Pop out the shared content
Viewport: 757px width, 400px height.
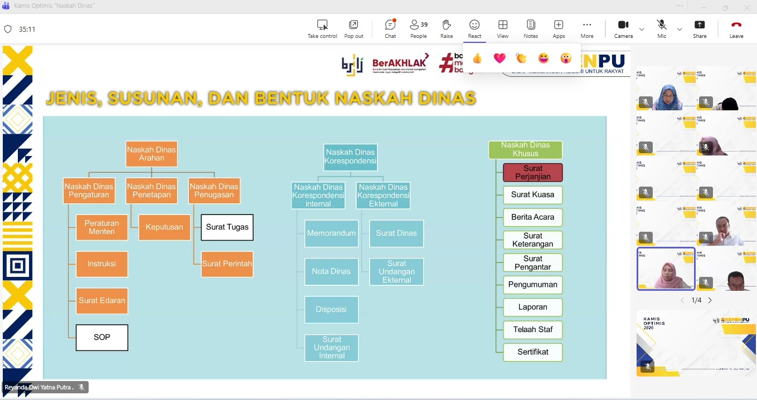coord(353,28)
